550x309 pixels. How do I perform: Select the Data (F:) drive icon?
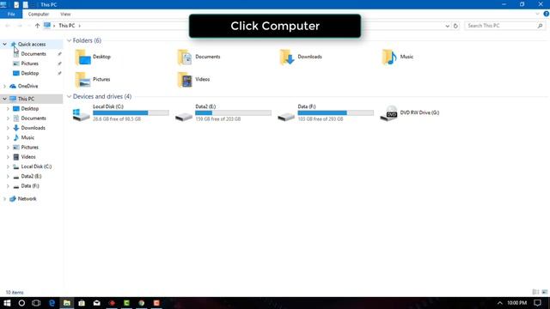(286, 117)
